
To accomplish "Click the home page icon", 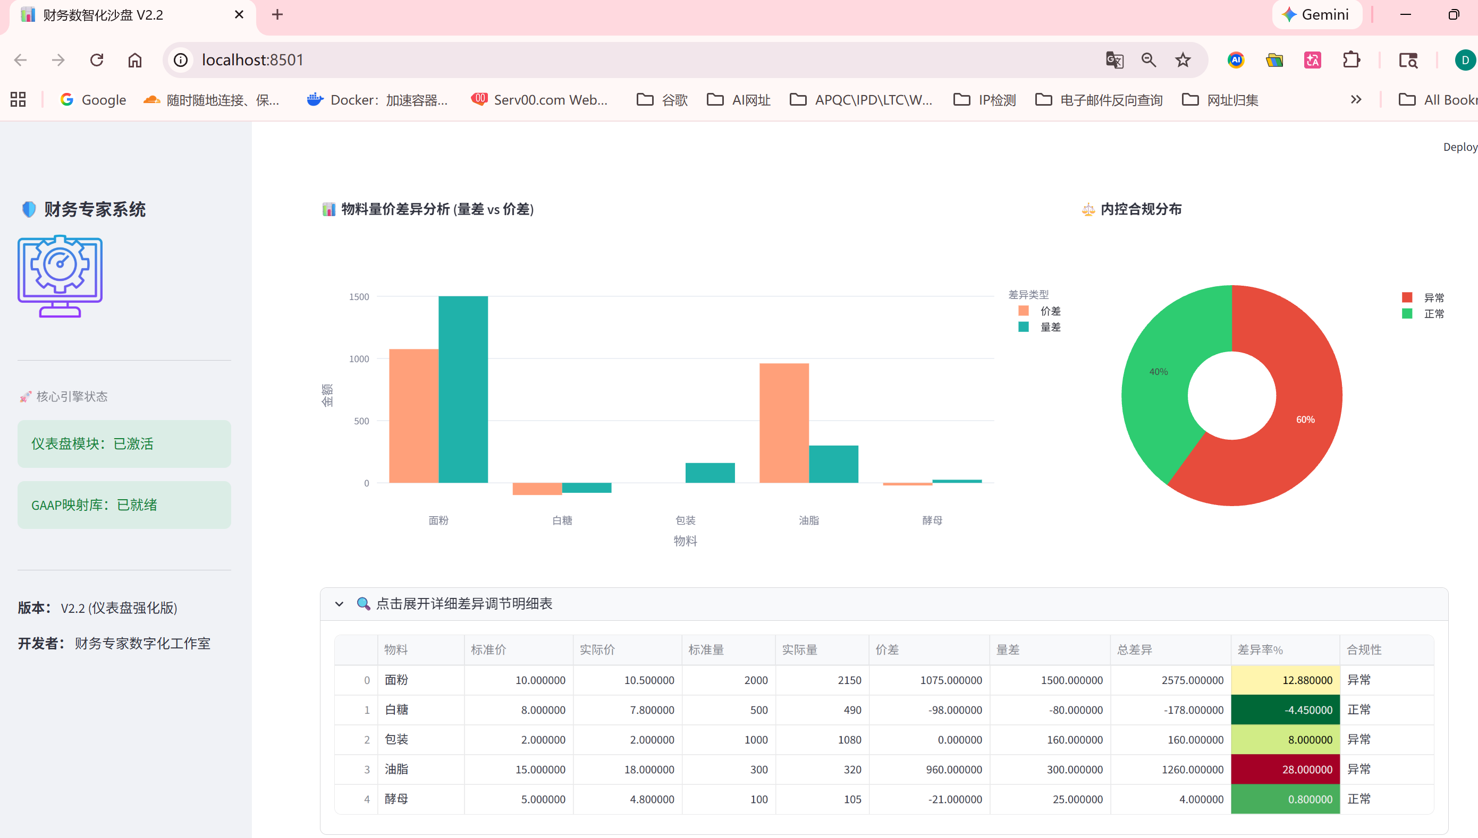I will (x=135, y=60).
